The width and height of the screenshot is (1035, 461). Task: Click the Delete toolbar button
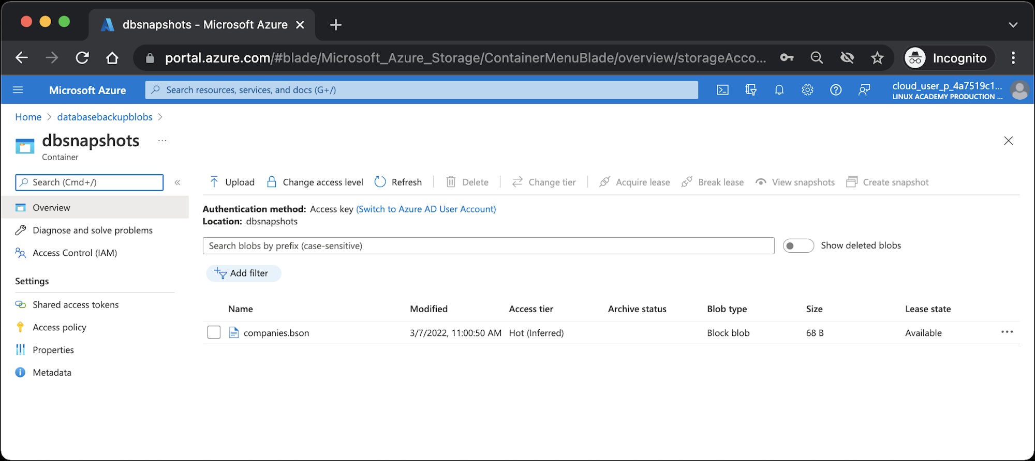pyautogui.click(x=467, y=182)
